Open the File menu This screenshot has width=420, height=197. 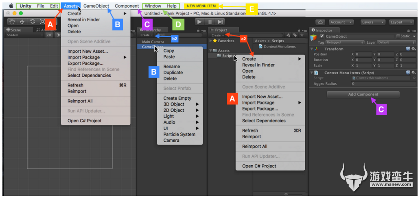(x=41, y=6)
